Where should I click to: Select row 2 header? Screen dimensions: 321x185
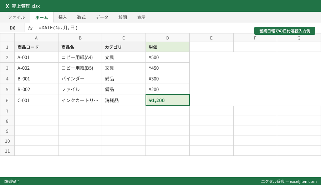pyautogui.click(x=7, y=57)
